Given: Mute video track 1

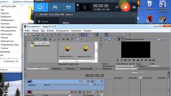Looking at the screenshot, I should coord(98,81).
